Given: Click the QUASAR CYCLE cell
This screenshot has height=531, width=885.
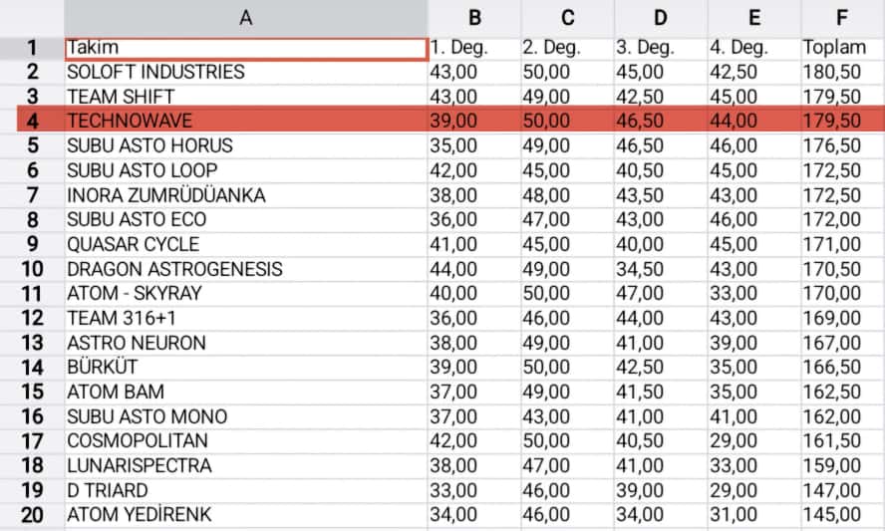Looking at the screenshot, I should (245, 244).
